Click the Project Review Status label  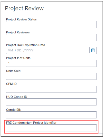pos(21,19)
